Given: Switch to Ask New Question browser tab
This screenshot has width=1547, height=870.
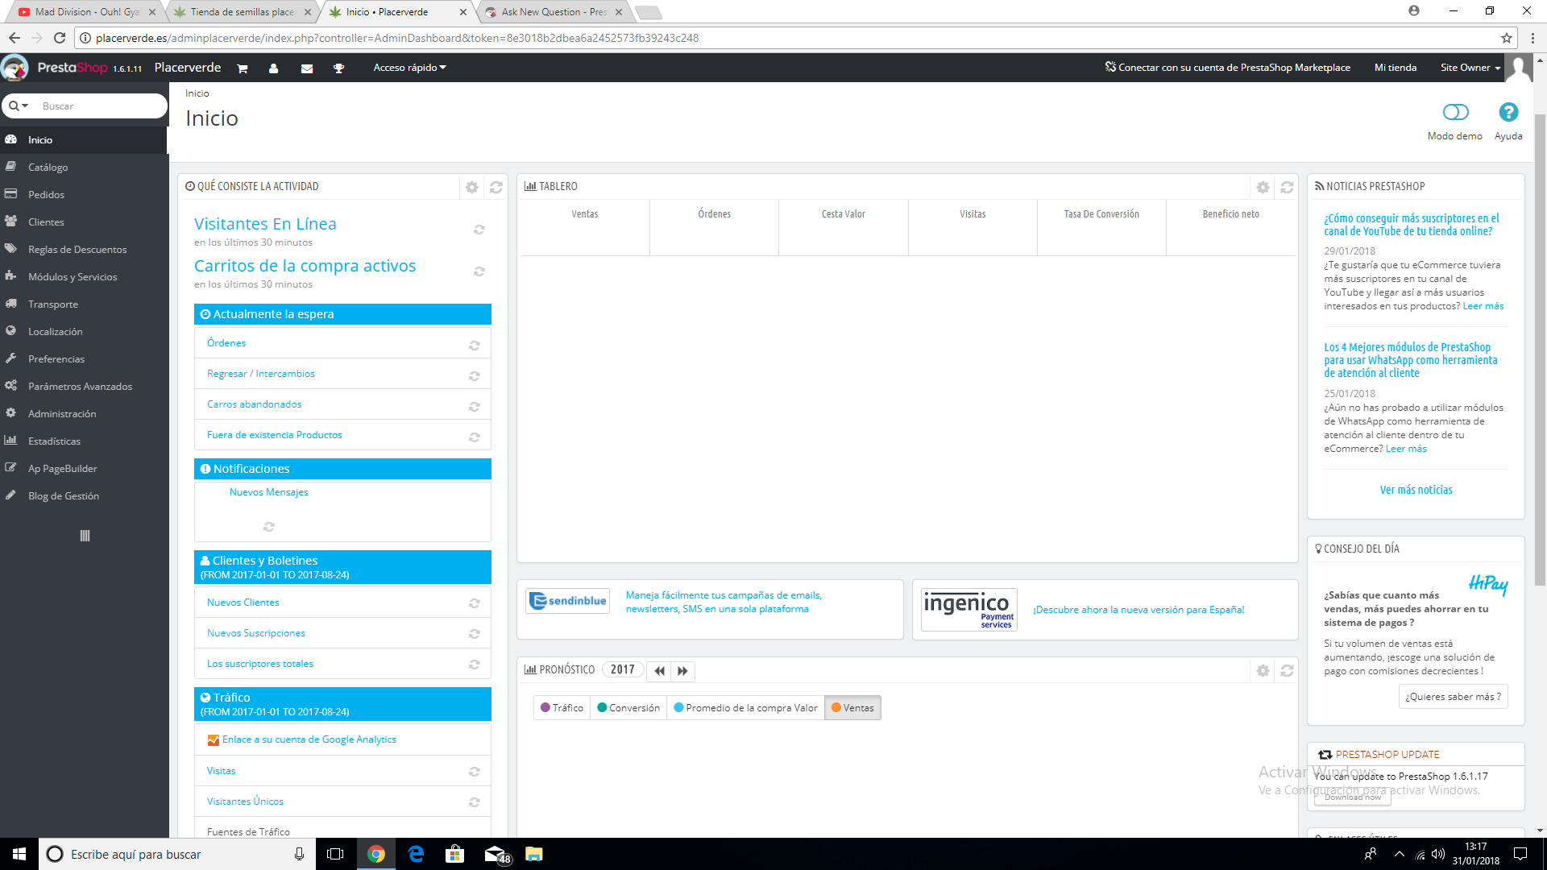Looking at the screenshot, I should 554,12.
